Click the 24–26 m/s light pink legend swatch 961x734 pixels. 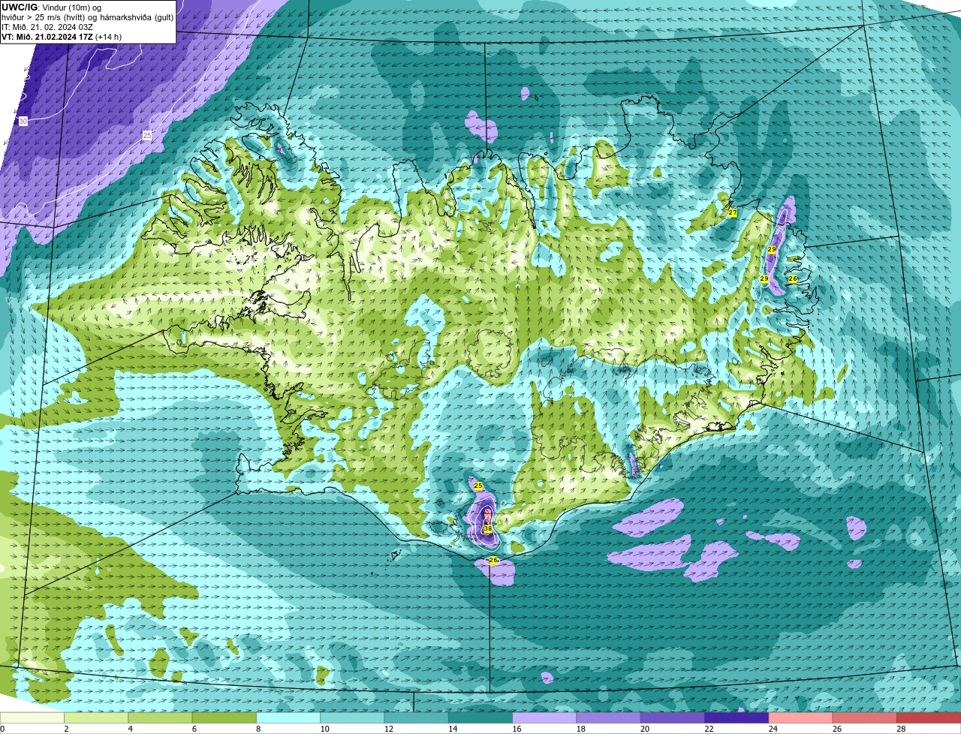point(801,717)
